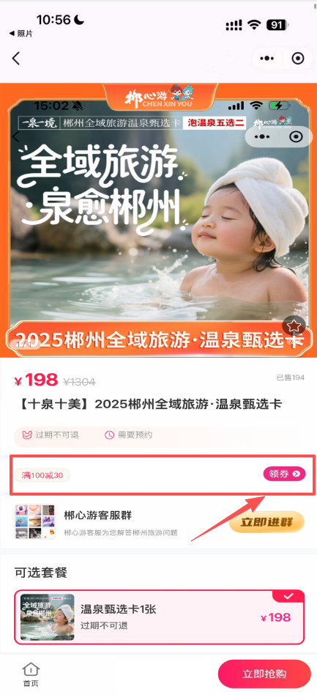The image size is (317, 695).
Task: Tap the 满100减30 coupon tag
Action: pos(42,476)
